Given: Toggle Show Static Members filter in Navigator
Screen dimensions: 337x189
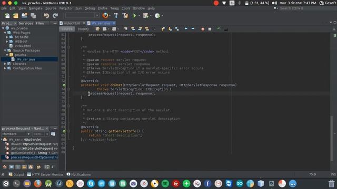Looking at the screenshot, I should click(18, 167).
